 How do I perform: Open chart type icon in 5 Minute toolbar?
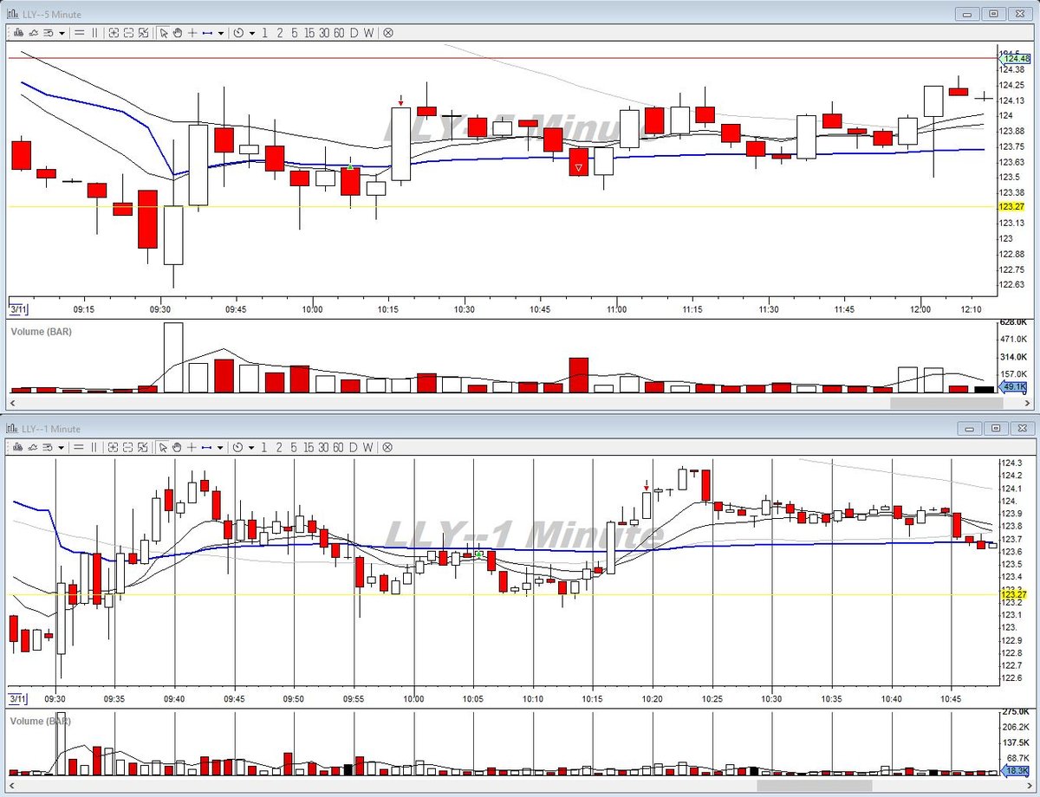[x=18, y=33]
